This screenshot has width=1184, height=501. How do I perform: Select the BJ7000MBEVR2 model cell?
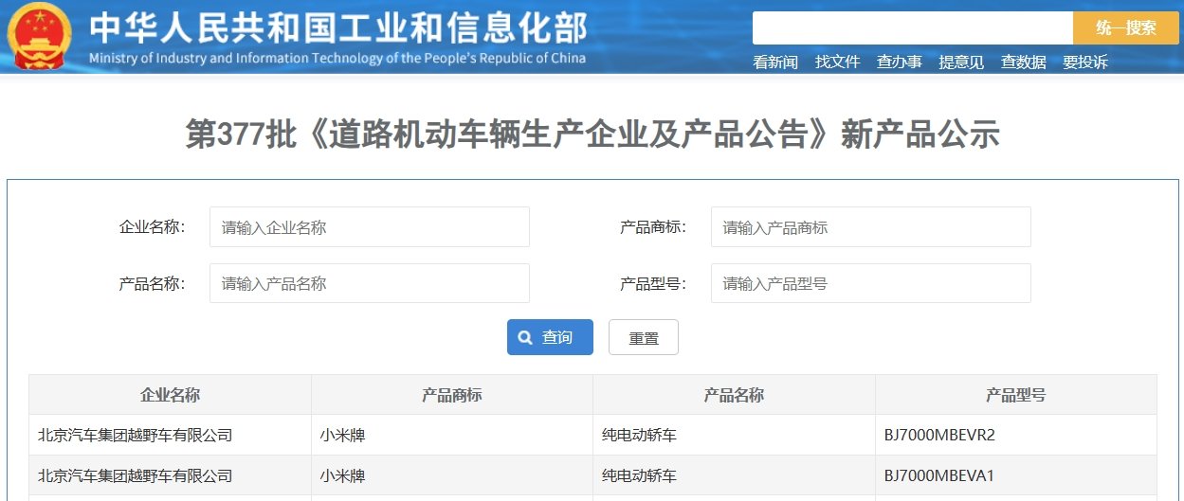tap(1016, 436)
